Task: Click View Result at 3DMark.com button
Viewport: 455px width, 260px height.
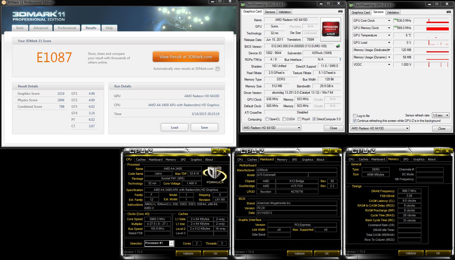Action: (186, 57)
